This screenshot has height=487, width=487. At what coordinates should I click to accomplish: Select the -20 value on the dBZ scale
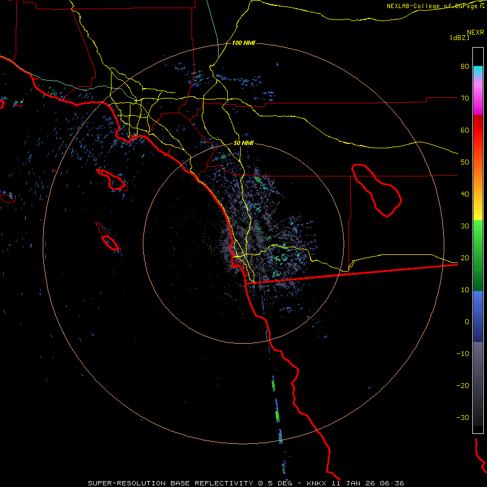click(x=463, y=386)
